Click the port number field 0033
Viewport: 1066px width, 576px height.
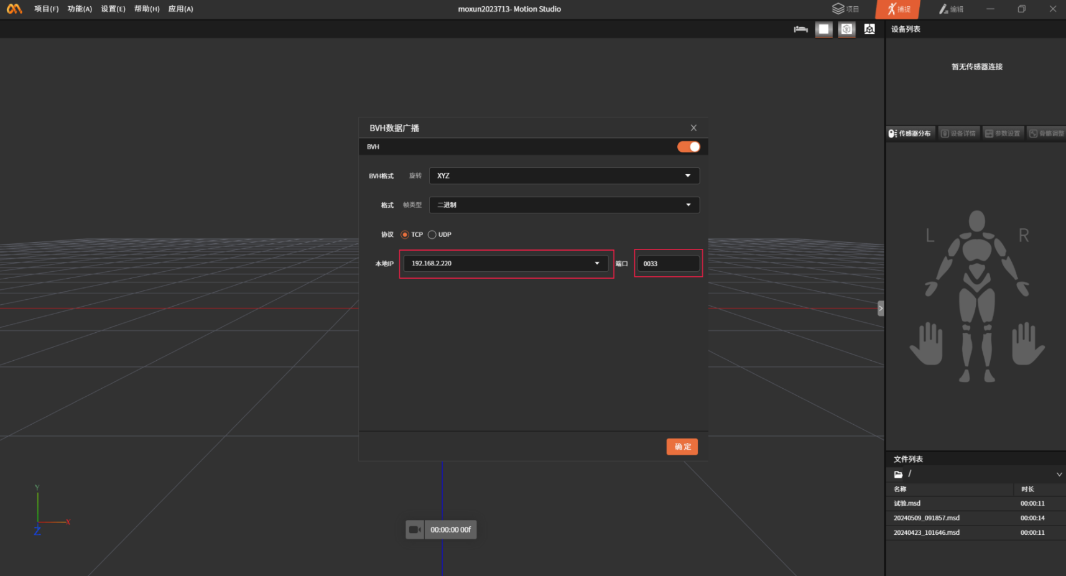click(668, 264)
